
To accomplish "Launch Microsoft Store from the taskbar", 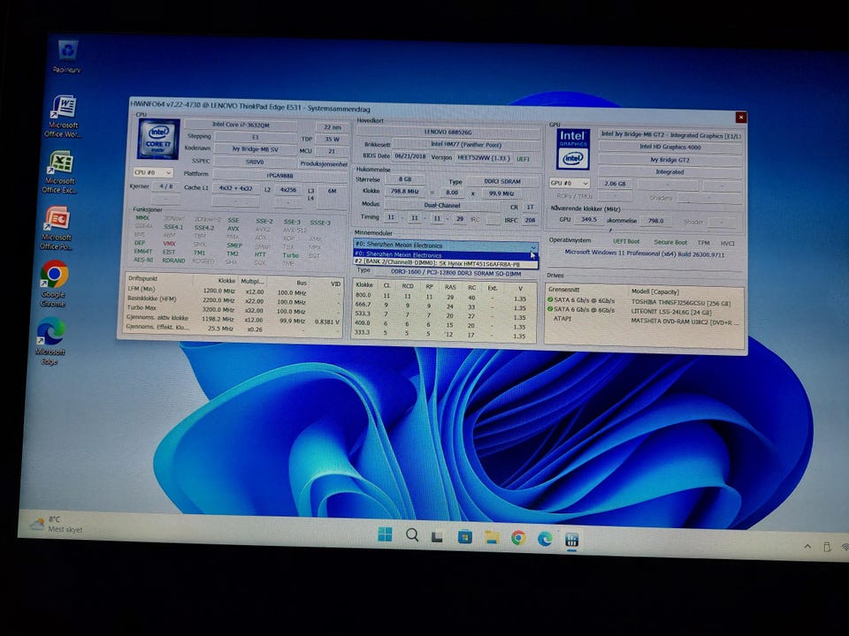I will (464, 537).
